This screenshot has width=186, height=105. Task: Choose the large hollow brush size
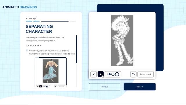pyautogui.click(x=113, y=74)
